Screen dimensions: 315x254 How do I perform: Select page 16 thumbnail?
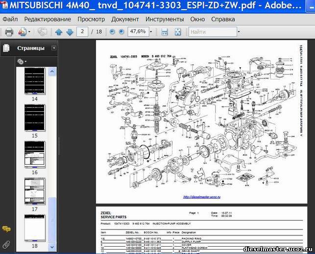pyautogui.click(x=35, y=154)
